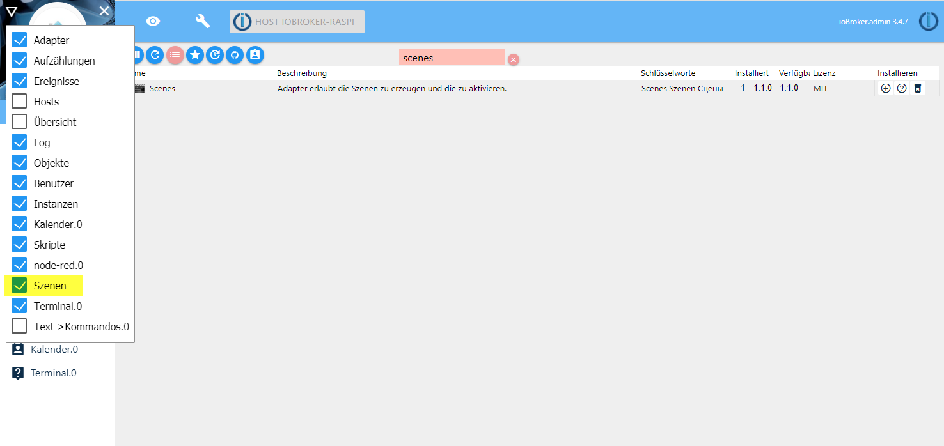Clear the scenes search filter

point(514,59)
